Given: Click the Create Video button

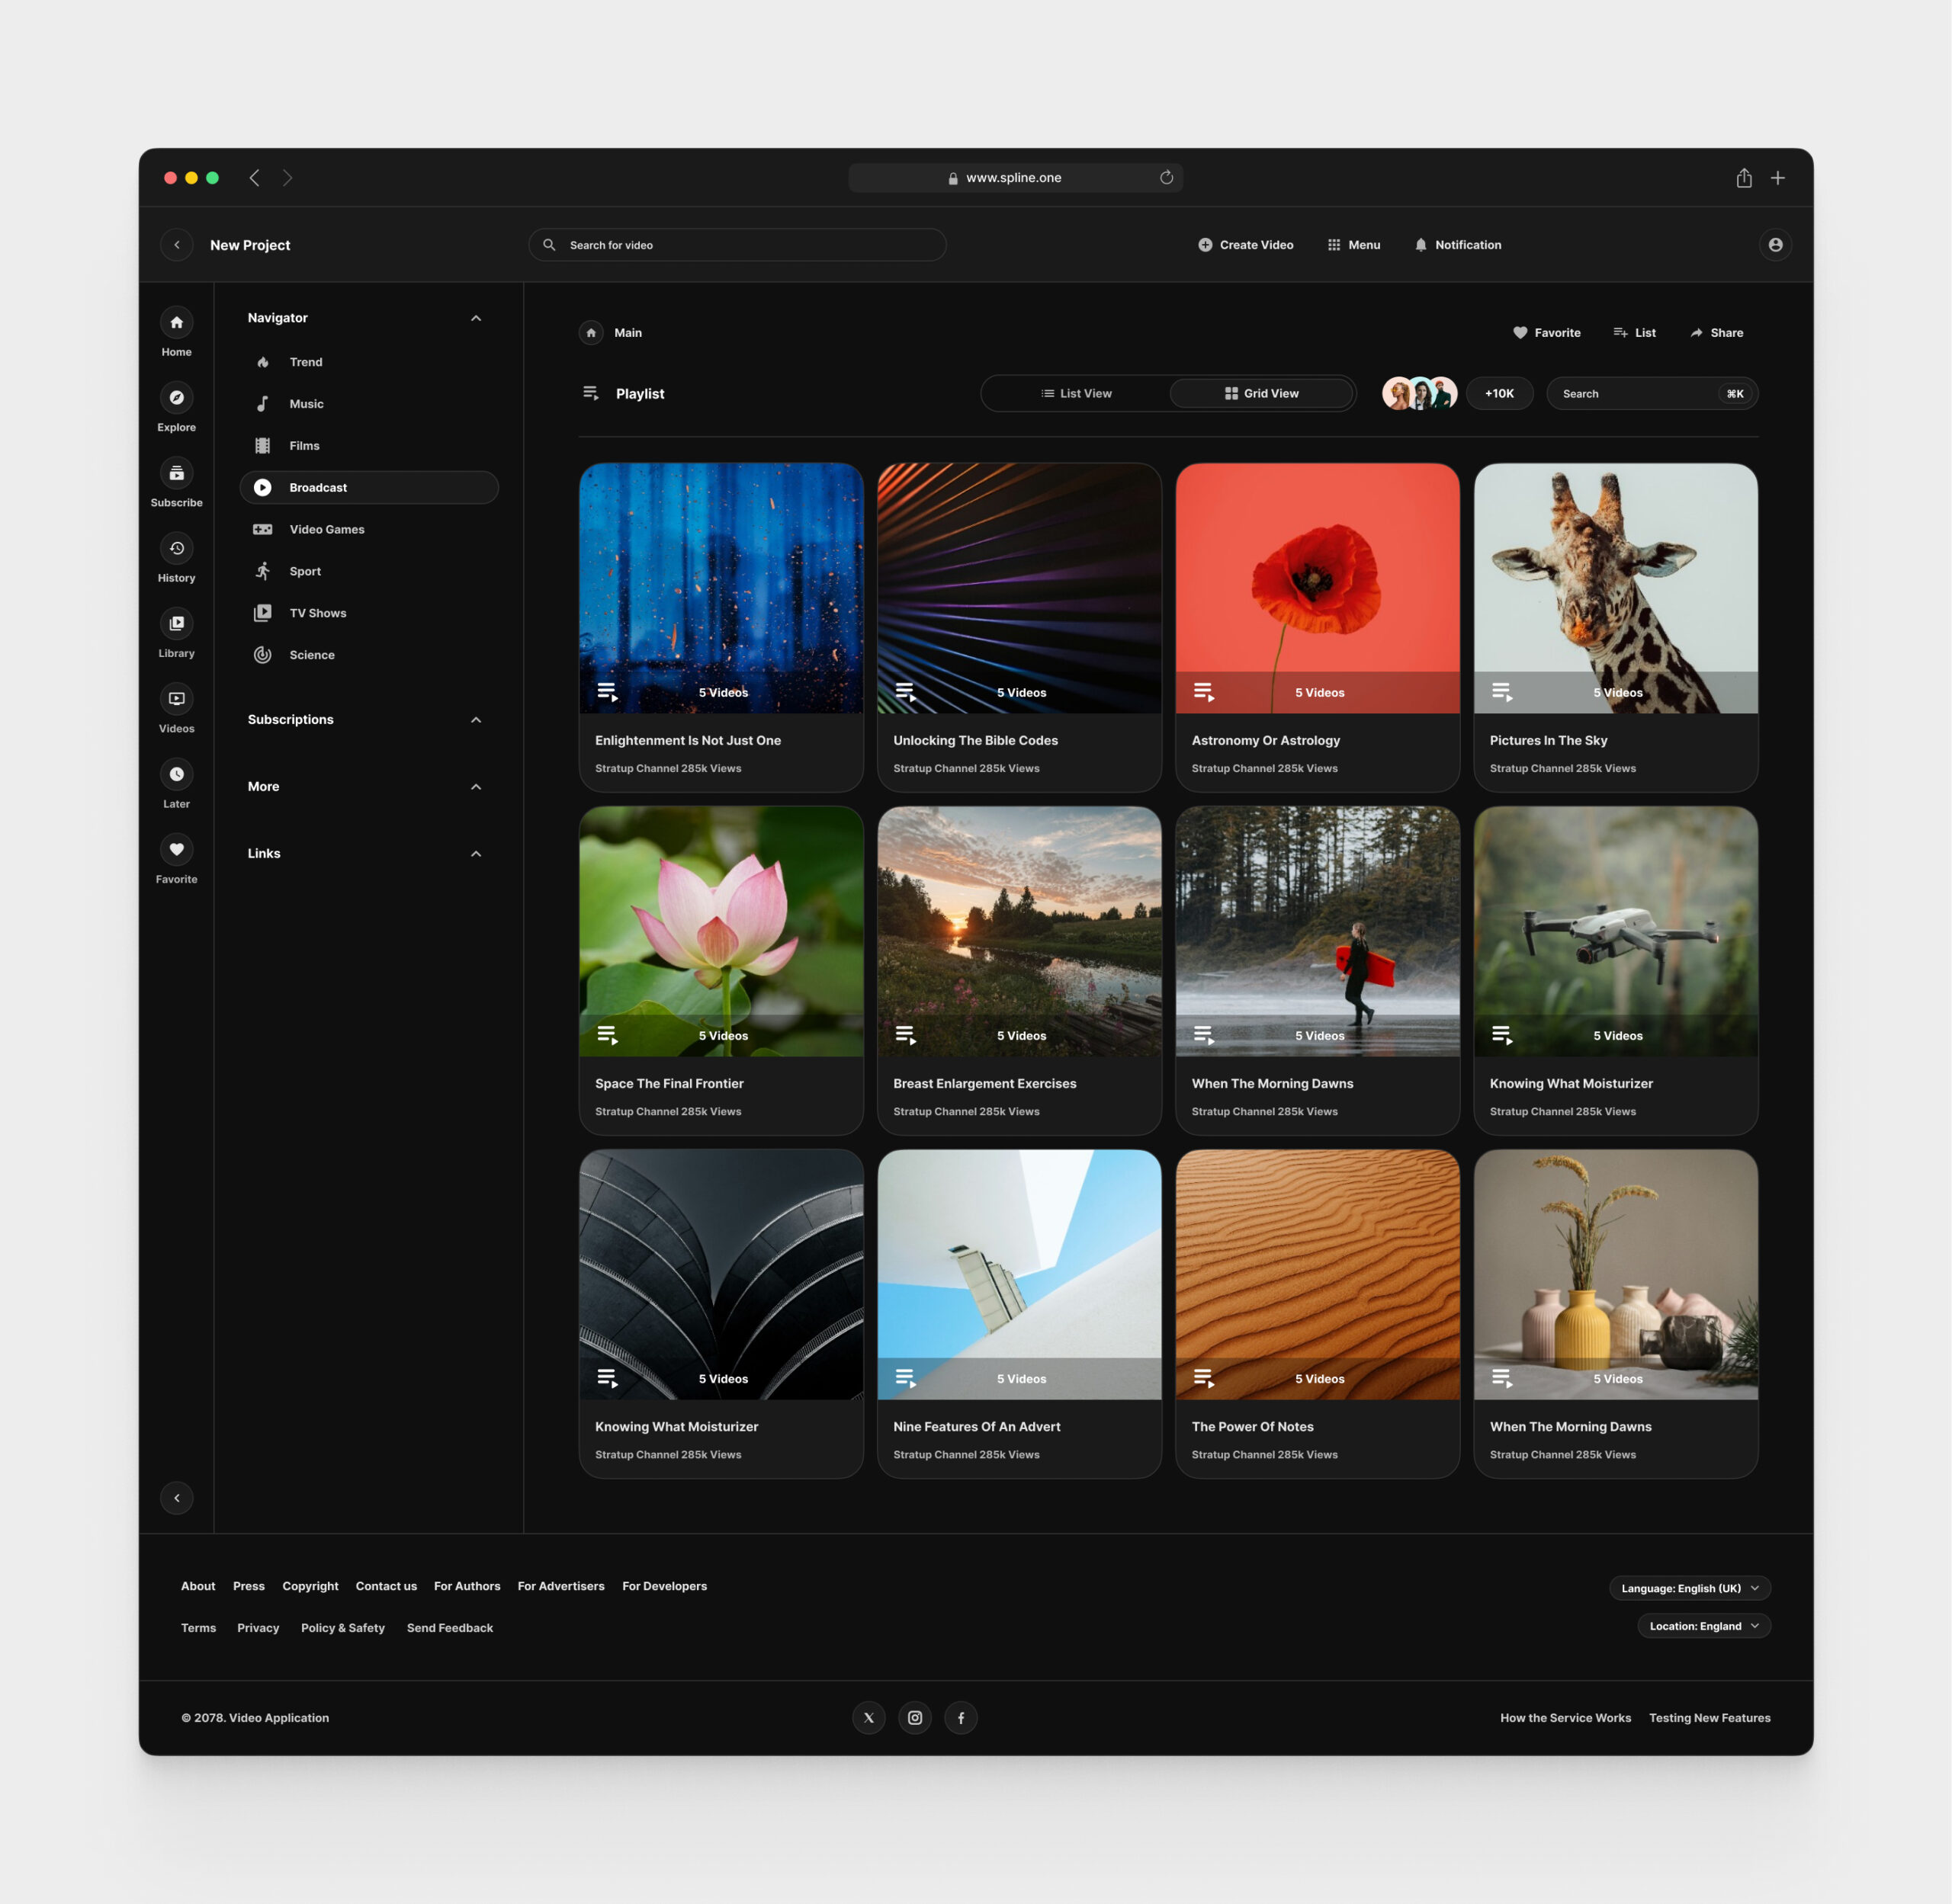Looking at the screenshot, I should click(x=1246, y=245).
